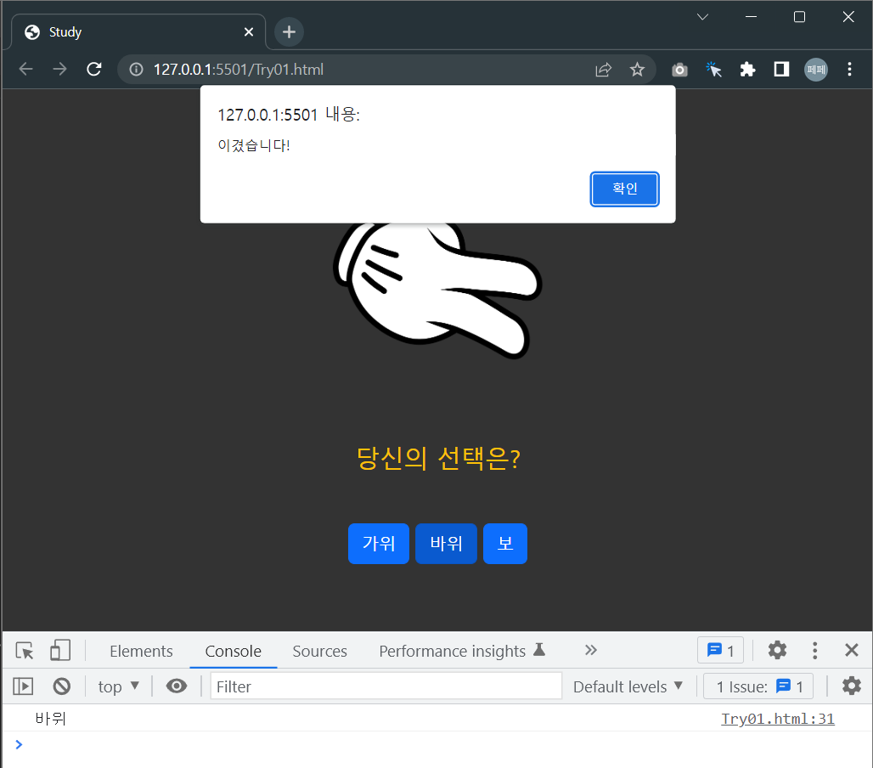Open the Try01.html:31 source link
The image size is (873, 768).
[x=777, y=719]
